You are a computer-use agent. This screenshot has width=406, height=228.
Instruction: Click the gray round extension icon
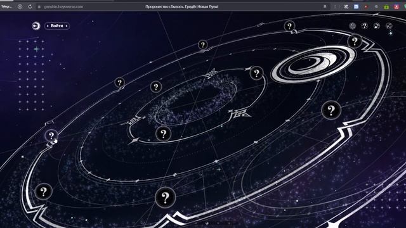click(x=376, y=7)
